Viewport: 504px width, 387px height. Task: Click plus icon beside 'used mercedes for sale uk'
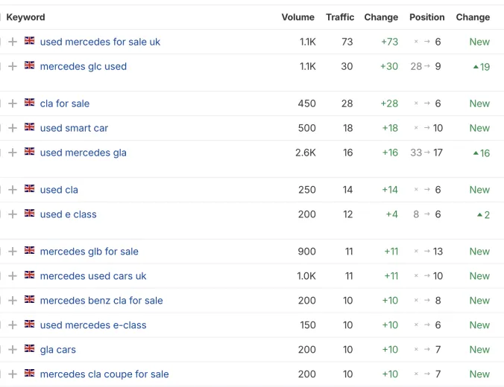(13, 42)
